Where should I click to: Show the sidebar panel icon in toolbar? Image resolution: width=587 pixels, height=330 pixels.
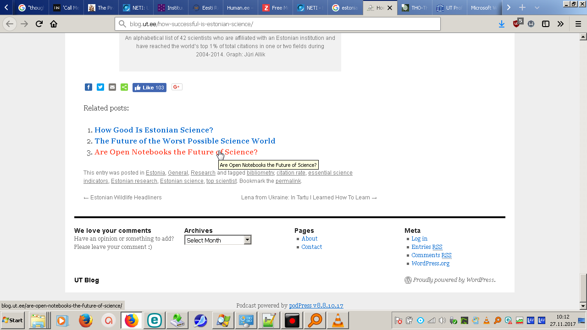tap(546, 24)
